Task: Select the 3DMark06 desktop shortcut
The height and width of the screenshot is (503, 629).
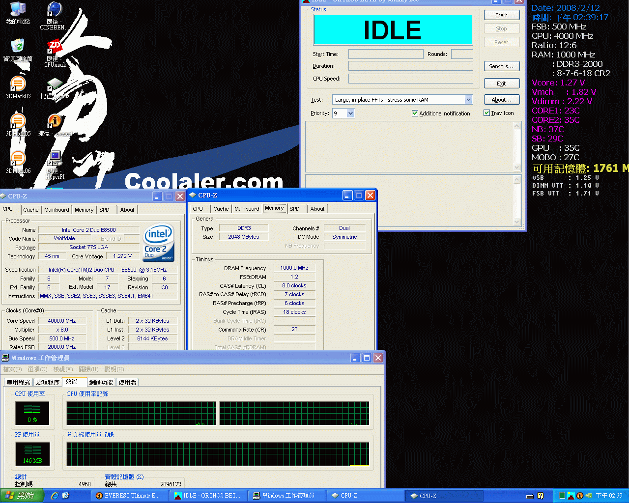Action: point(18,162)
